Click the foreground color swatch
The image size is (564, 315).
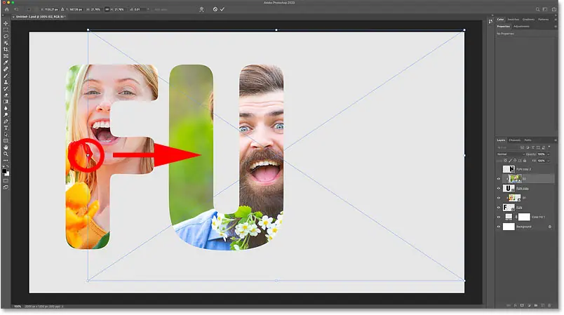tap(4, 170)
